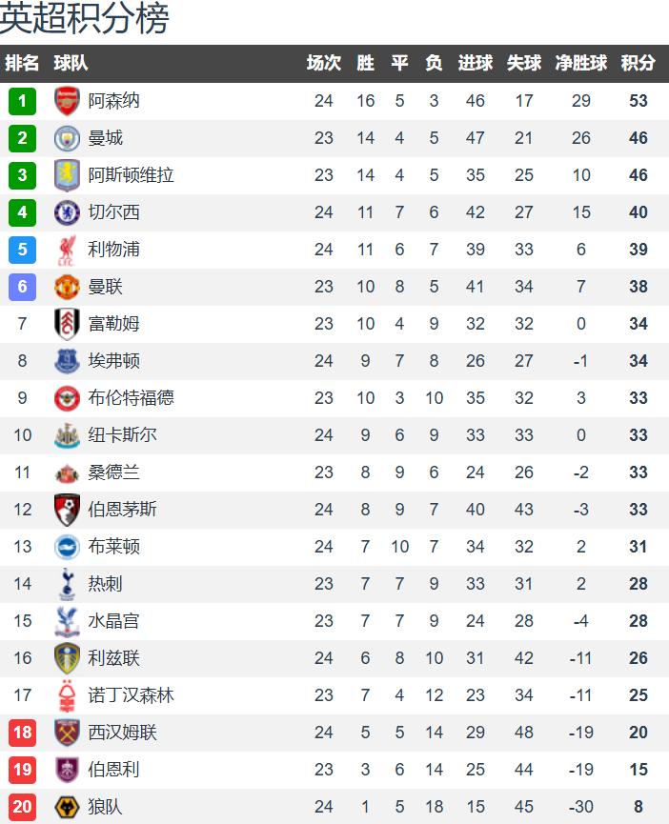Click the Manchester United crest icon

click(x=67, y=287)
